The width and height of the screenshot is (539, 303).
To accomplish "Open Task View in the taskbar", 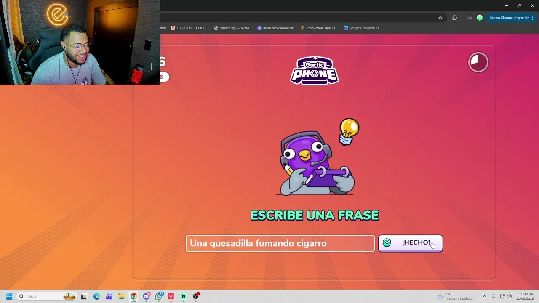I will click(x=84, y=296).
